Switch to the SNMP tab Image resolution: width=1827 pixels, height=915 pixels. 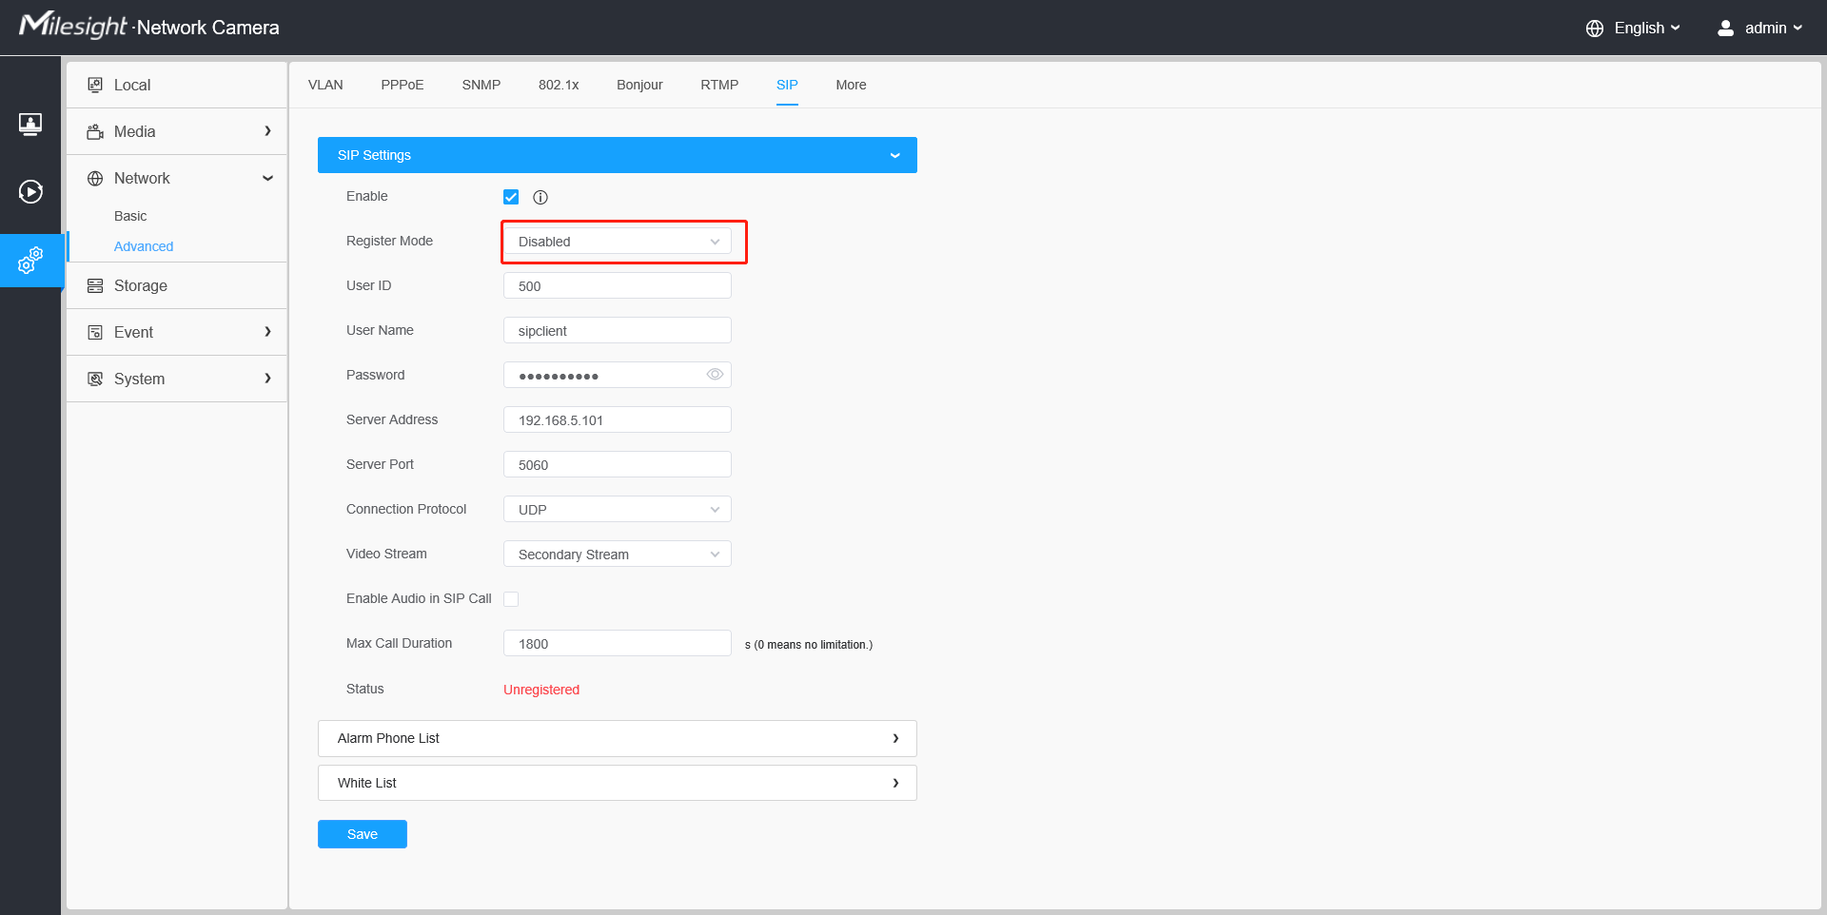481,85
